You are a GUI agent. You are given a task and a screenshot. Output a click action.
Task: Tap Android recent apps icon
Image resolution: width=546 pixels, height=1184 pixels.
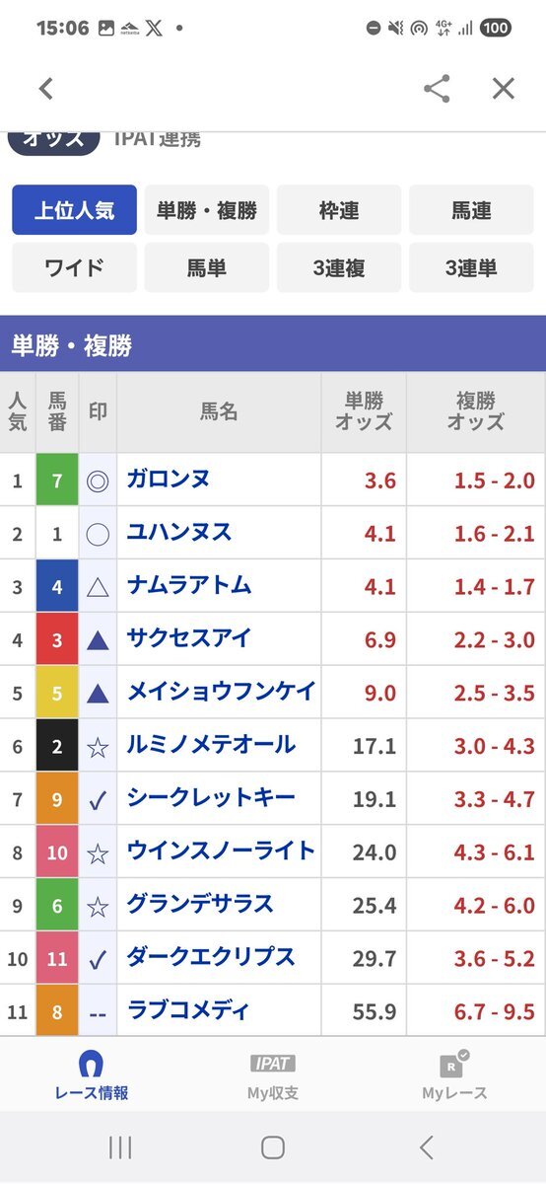click(120, 1147)
